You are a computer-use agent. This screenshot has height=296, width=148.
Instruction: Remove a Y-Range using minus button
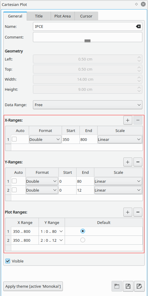point(138,162)
